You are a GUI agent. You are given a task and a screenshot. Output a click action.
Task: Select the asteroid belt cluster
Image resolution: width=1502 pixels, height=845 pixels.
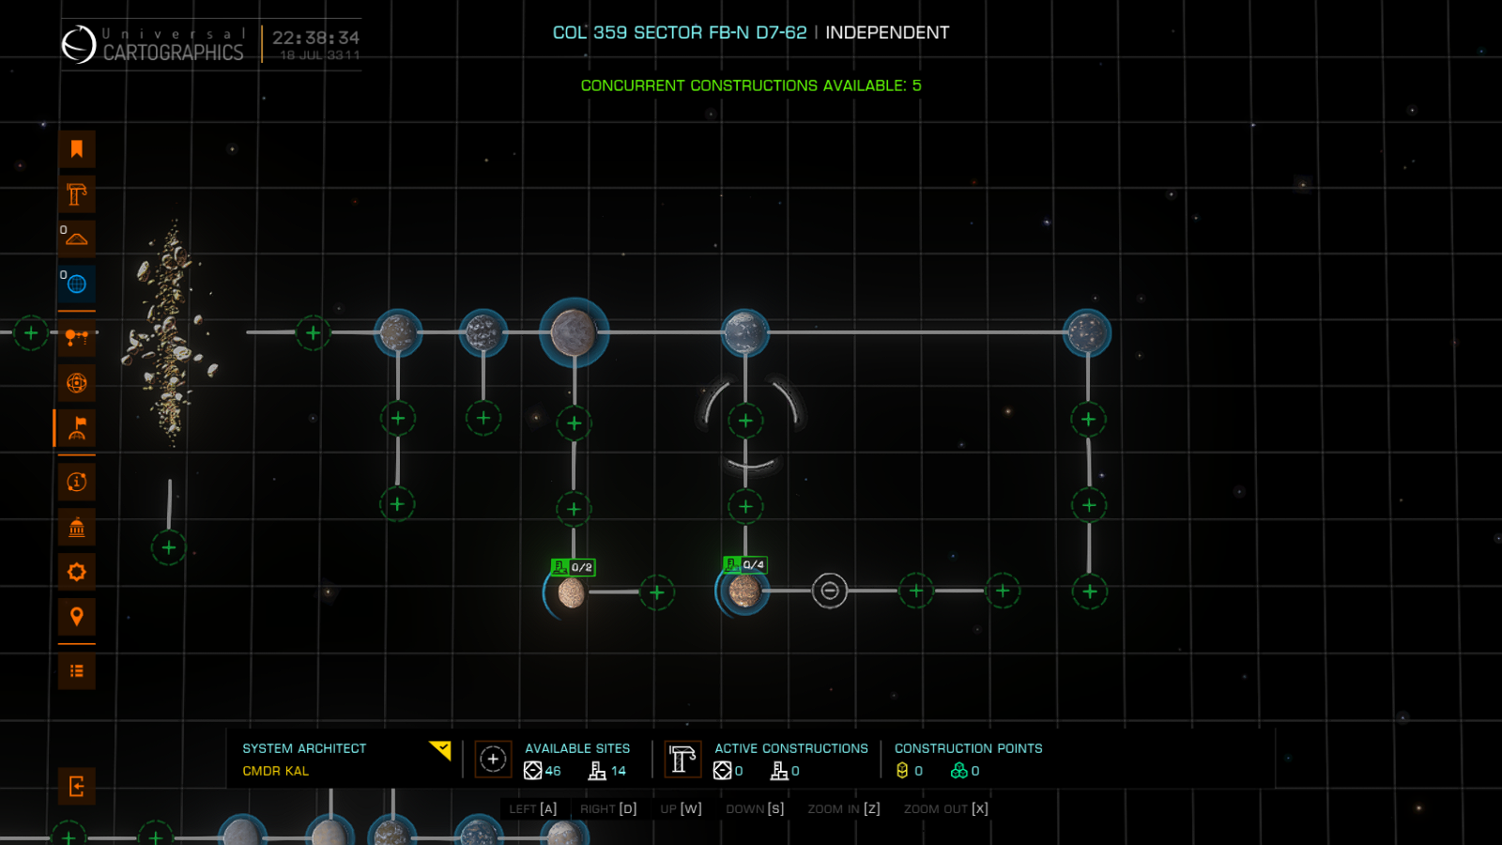[171, 333]
